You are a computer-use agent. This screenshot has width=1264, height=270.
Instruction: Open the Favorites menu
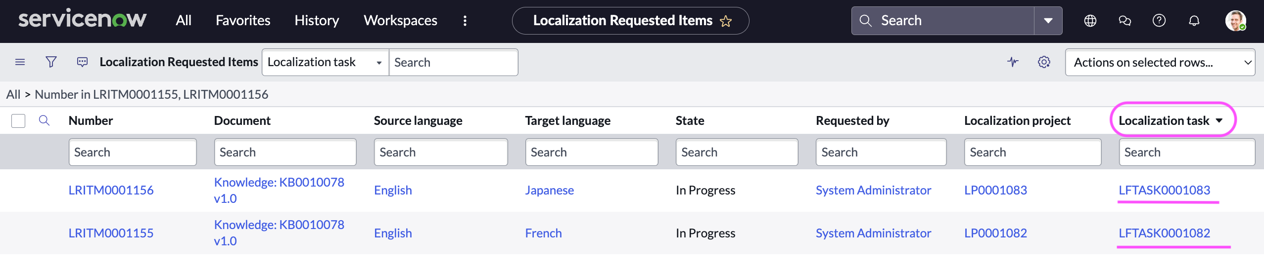click(x=243, y=21)
